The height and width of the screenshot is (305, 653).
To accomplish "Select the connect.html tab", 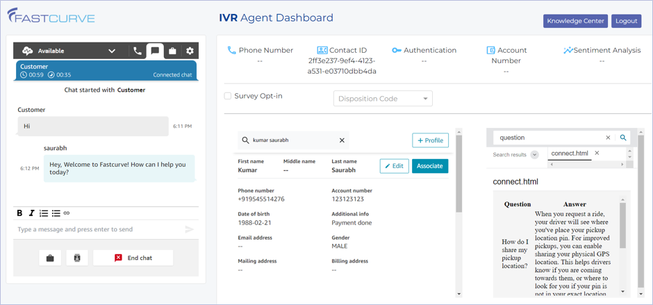I will 569,154.
